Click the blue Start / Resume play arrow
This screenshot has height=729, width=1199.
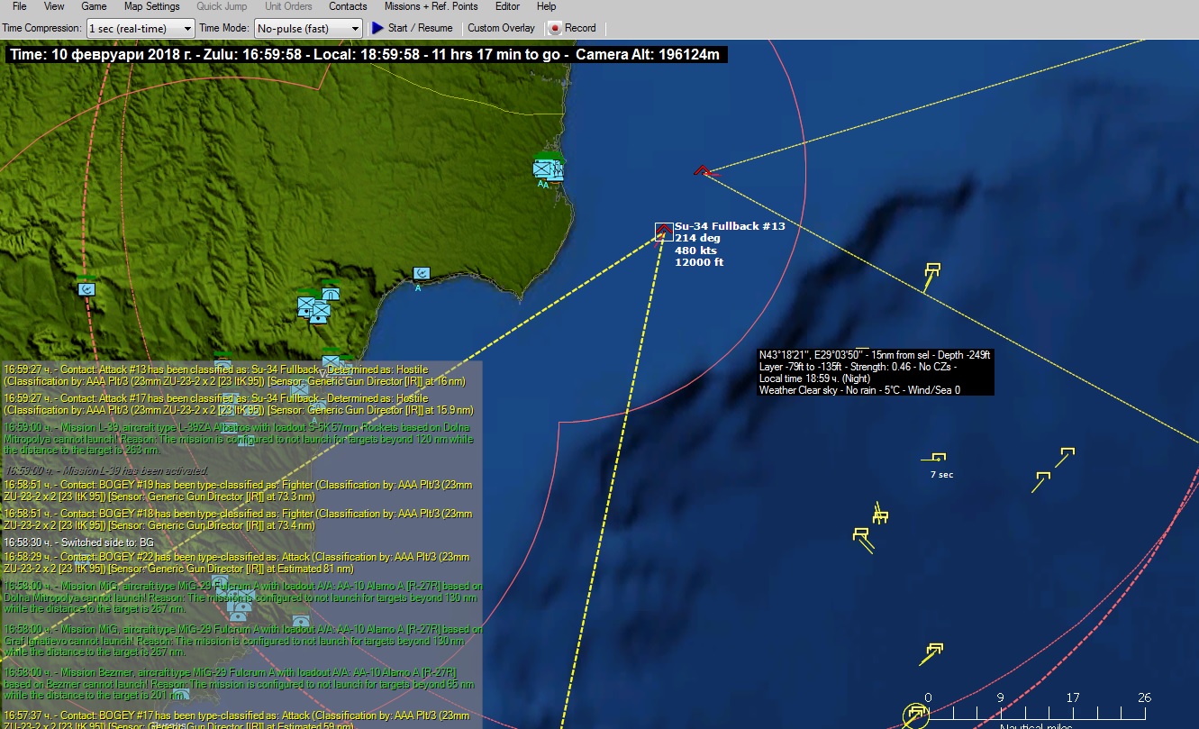coord(377,28)
